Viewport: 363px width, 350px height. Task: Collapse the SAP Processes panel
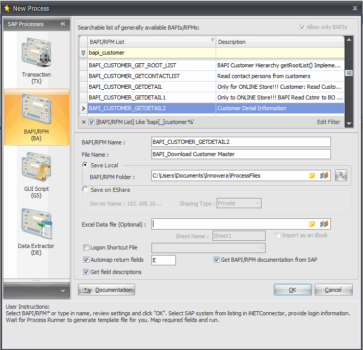click(63, 24)
